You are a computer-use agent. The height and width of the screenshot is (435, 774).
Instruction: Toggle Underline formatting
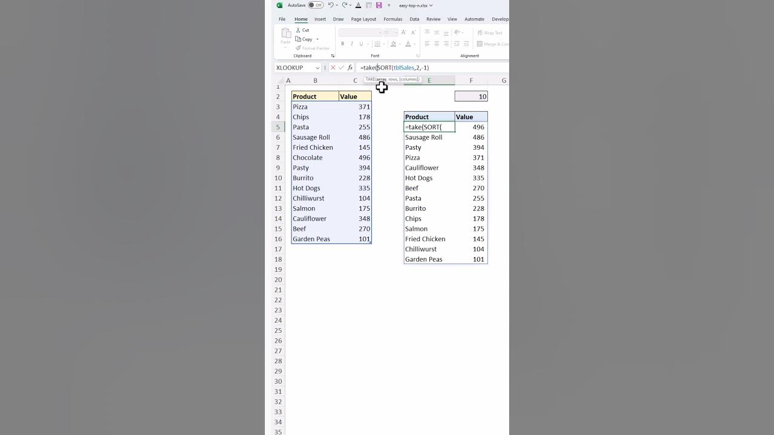(x=361, y=44)
